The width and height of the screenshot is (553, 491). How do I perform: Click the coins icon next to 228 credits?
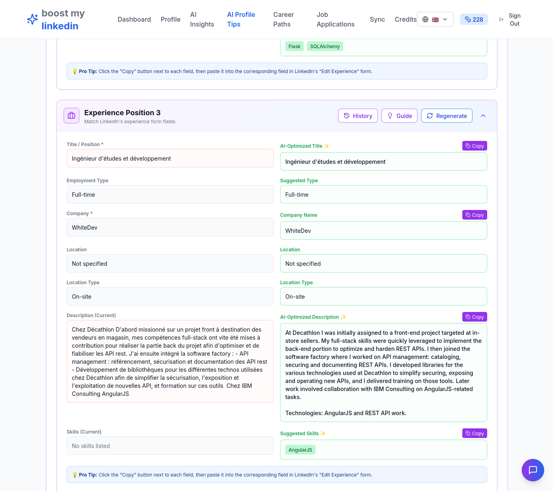coord(467,19)
